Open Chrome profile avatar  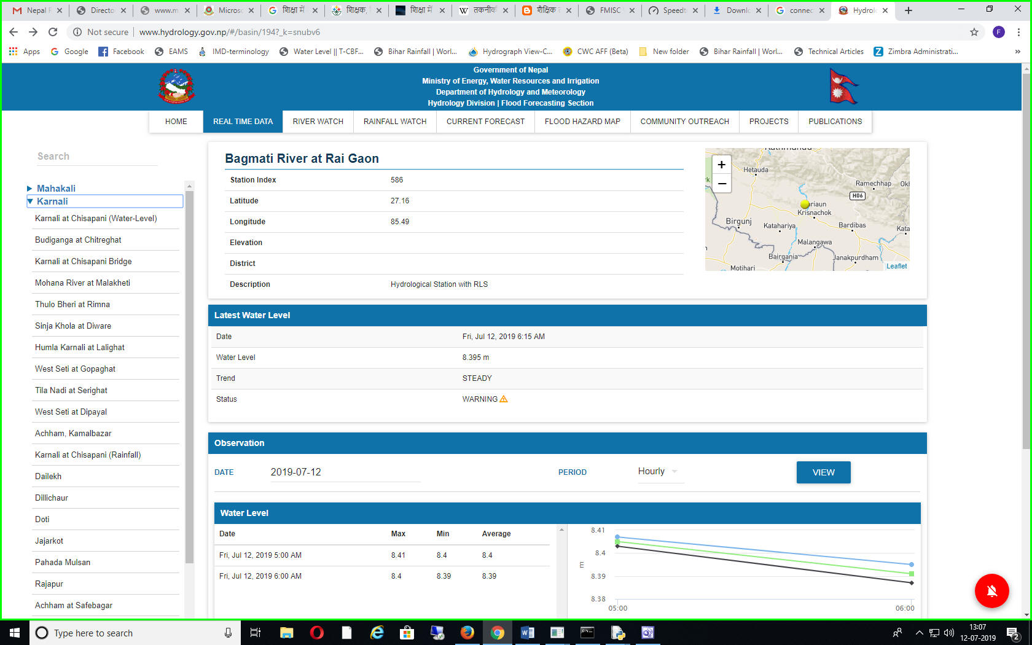[999, 32]
